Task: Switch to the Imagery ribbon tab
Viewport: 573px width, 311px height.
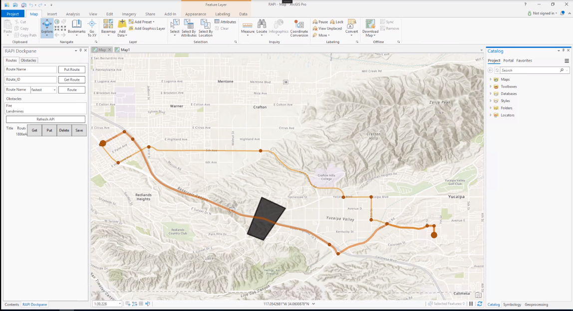Action: pyautogui.click(x=129, y=14)
